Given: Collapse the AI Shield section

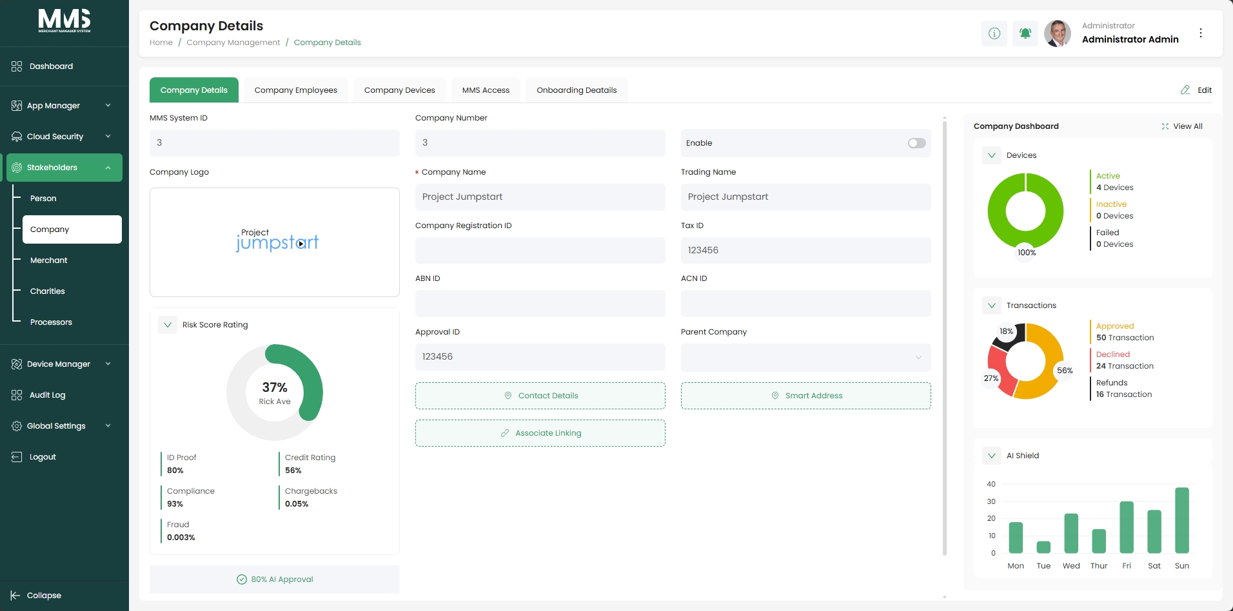Looking at the screenshot, I should [992, 456].
